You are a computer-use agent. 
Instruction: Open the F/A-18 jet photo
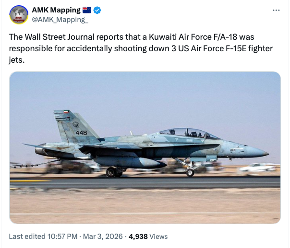coord(145,147)
